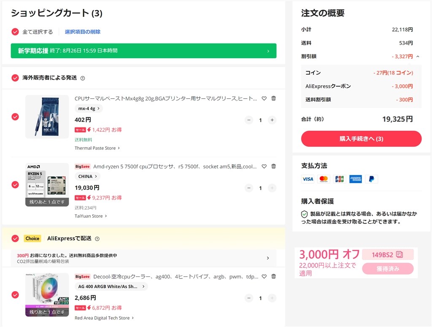This screenshot has width=432, height=327.
Task: Open mx-4 4g variant selector
Action: [89, 108]
